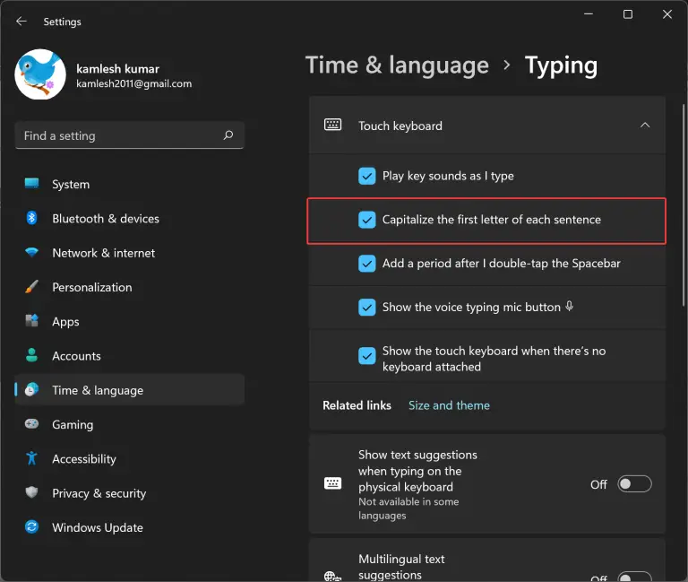
Task: Toggle Capitalize the first letter checkbox
Action: 366,220
